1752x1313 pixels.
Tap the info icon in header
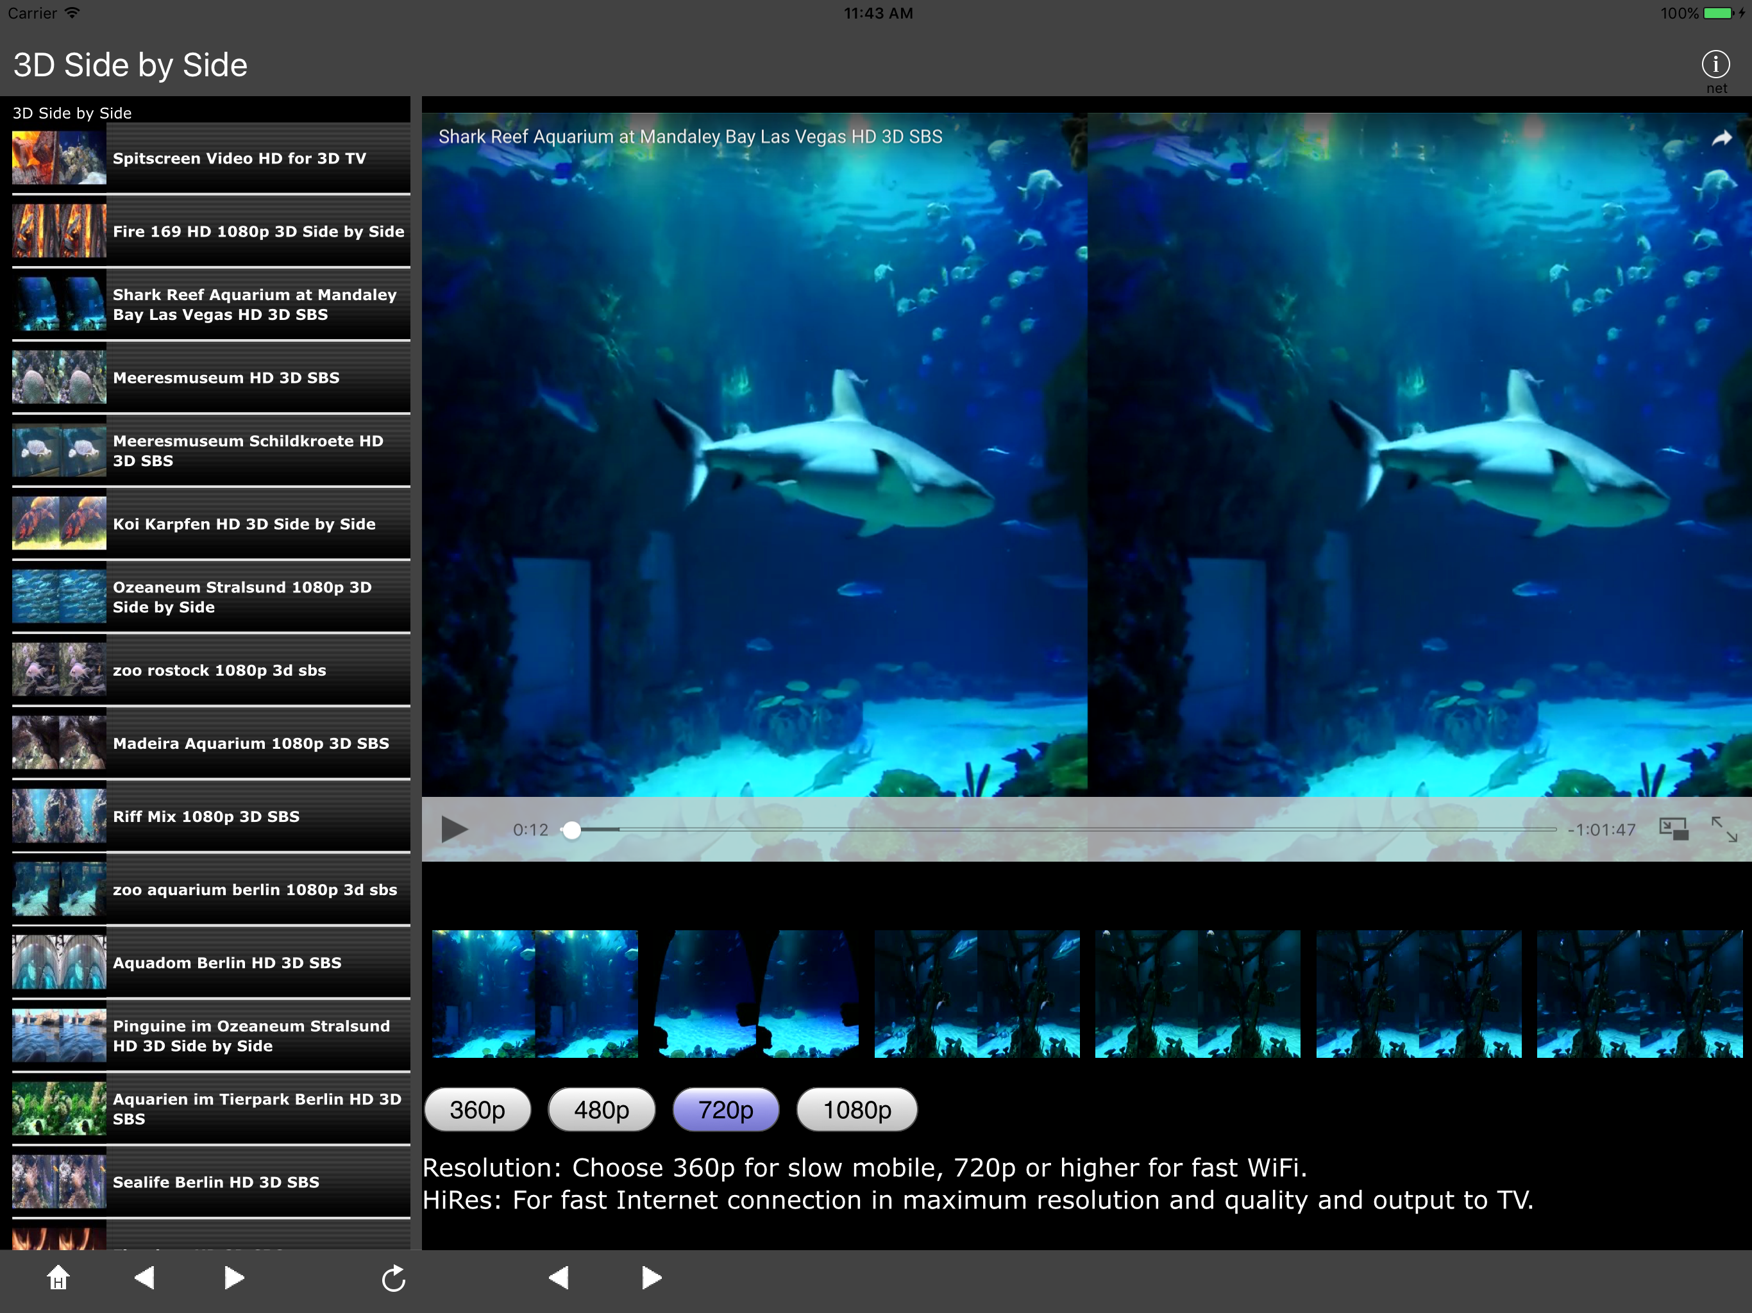click(1715, 64)
